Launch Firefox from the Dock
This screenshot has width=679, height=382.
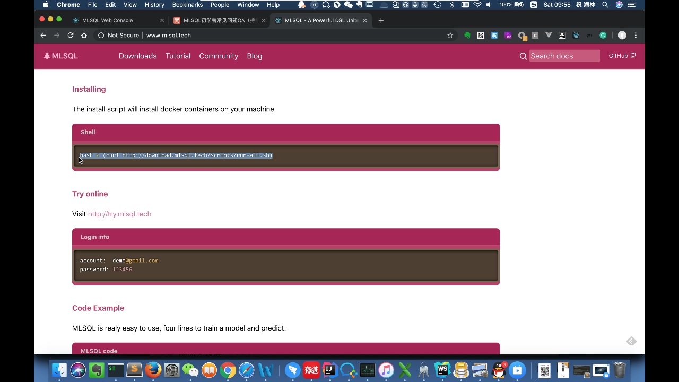tap(153, 370)
